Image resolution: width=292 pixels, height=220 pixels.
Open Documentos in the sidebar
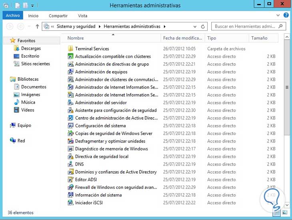34,87
